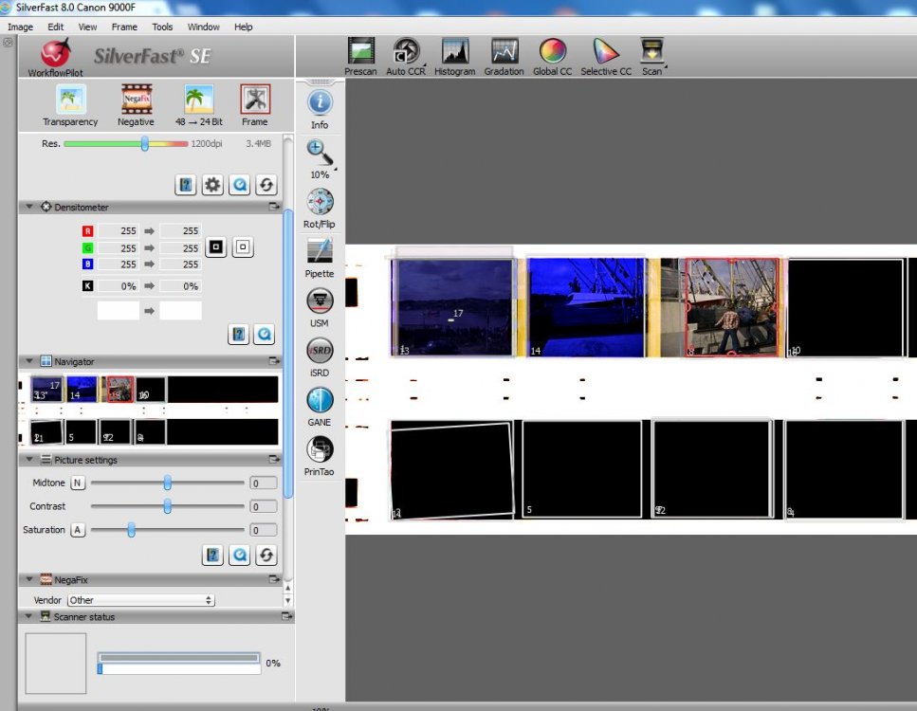Collapse the Densitometer panel
This screenshot has width=917, height=711.
tap(29, 207)
